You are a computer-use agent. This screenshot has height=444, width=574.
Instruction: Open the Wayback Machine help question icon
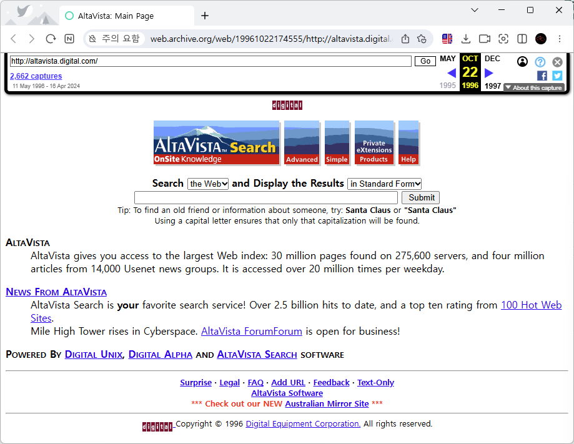(x=540, y=62)
